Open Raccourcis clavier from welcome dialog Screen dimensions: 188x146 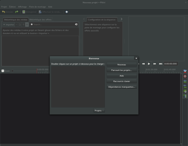coord(122,81)
